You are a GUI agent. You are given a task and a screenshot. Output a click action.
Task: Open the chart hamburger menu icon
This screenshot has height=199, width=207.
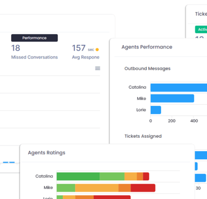tap(98, 68)
